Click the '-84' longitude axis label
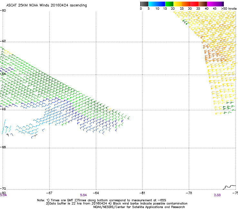Screen dimensions: 238x209 point(96,193)
